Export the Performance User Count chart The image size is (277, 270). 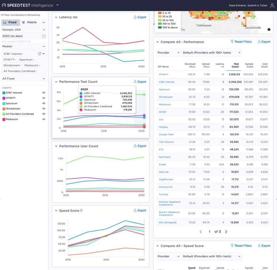pos(140,146)
